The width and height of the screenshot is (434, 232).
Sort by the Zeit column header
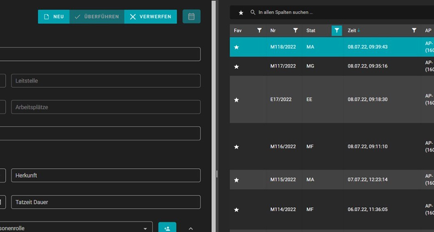pyautogui.click(x=352, y=30)
